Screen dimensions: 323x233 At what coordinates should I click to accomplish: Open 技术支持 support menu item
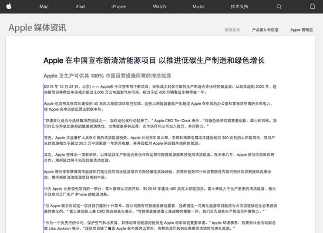pos(240,6)
